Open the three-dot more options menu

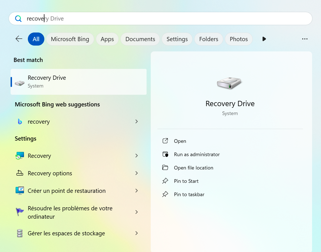coord(305,39)
